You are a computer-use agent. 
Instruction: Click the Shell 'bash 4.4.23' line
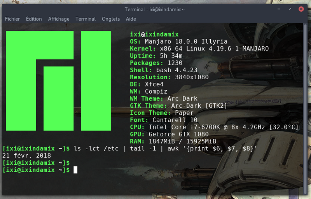[164, 70]
